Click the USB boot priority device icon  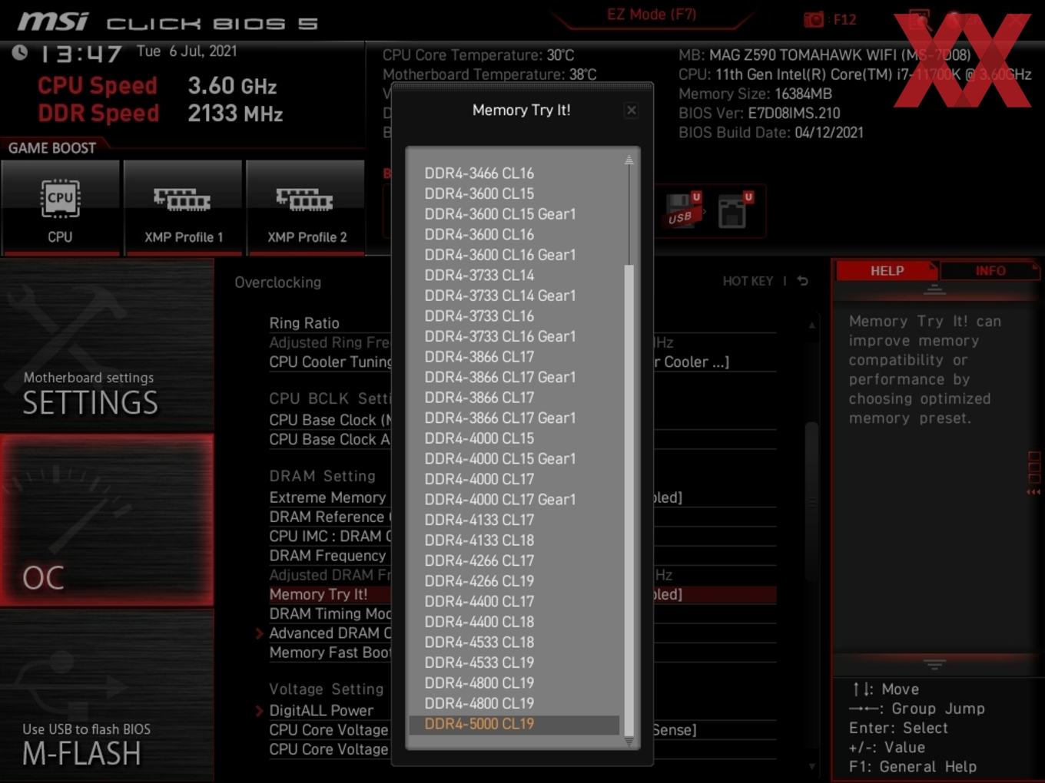(x=683, y=210)
